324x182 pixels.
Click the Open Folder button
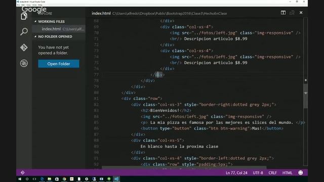[x=59, y=64]
